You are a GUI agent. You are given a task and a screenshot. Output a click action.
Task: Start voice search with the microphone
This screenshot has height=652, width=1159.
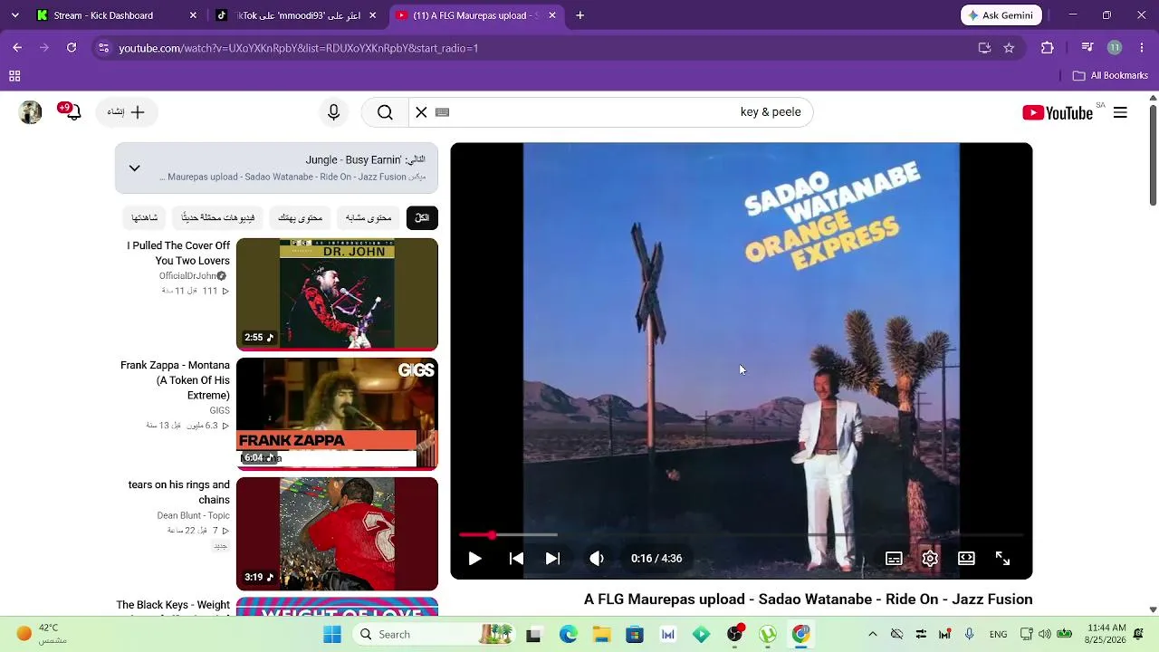pos(333,112)
